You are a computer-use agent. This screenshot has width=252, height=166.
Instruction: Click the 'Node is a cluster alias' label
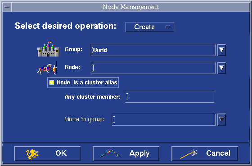[x=87, y=83]
